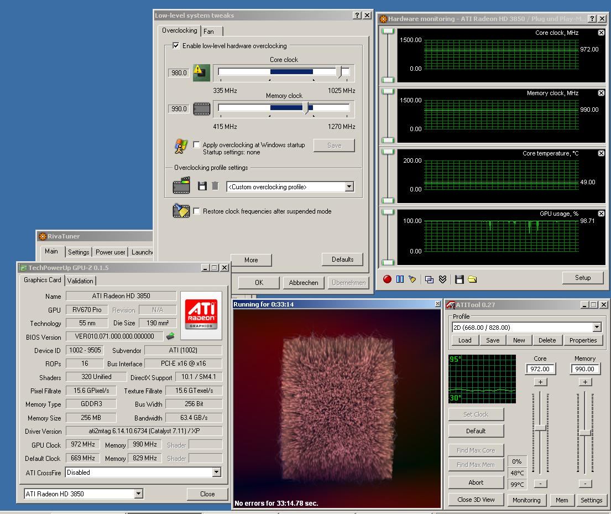Open Setup in Hardware monitoring
The image size is (611, 514).
[583, 278]
